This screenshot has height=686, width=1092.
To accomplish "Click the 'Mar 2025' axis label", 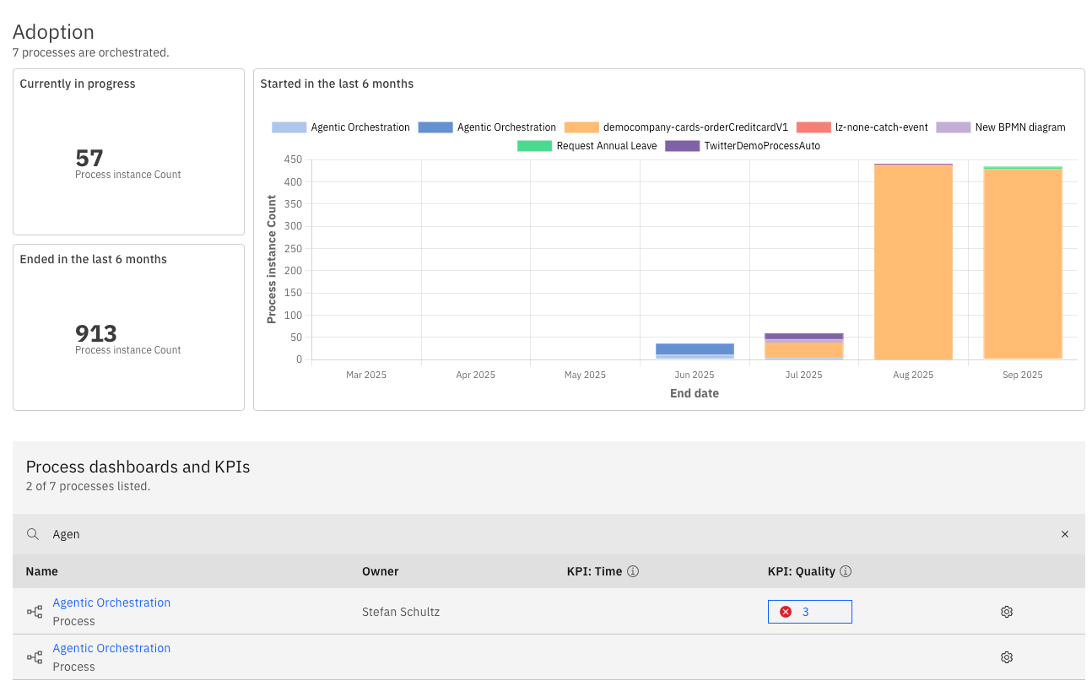I will 365,375.
